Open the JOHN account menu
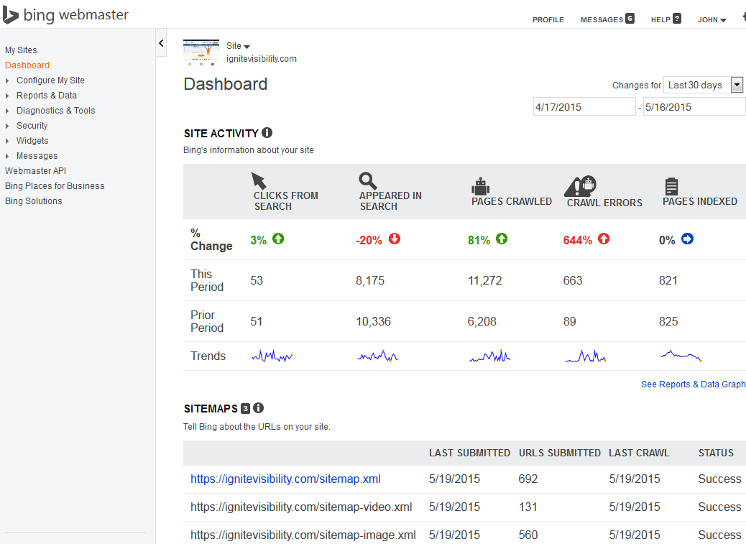Viewport: 746px width, 544px height. tap(712, 20)
